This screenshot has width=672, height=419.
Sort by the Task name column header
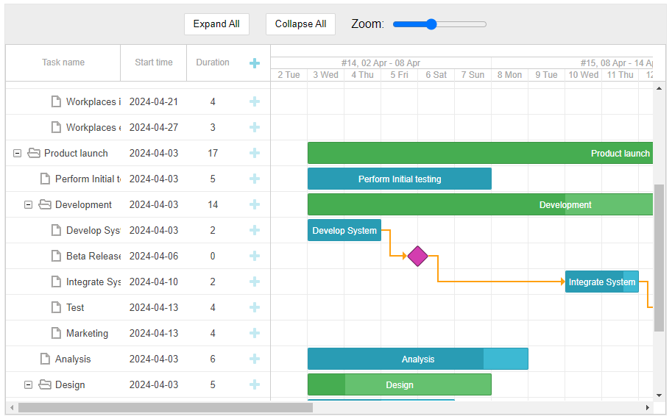(x=63, y=62)
